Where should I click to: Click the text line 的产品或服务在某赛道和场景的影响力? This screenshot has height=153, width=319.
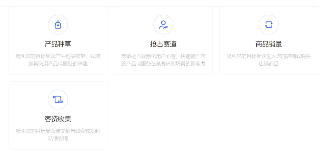click(163, 64)
